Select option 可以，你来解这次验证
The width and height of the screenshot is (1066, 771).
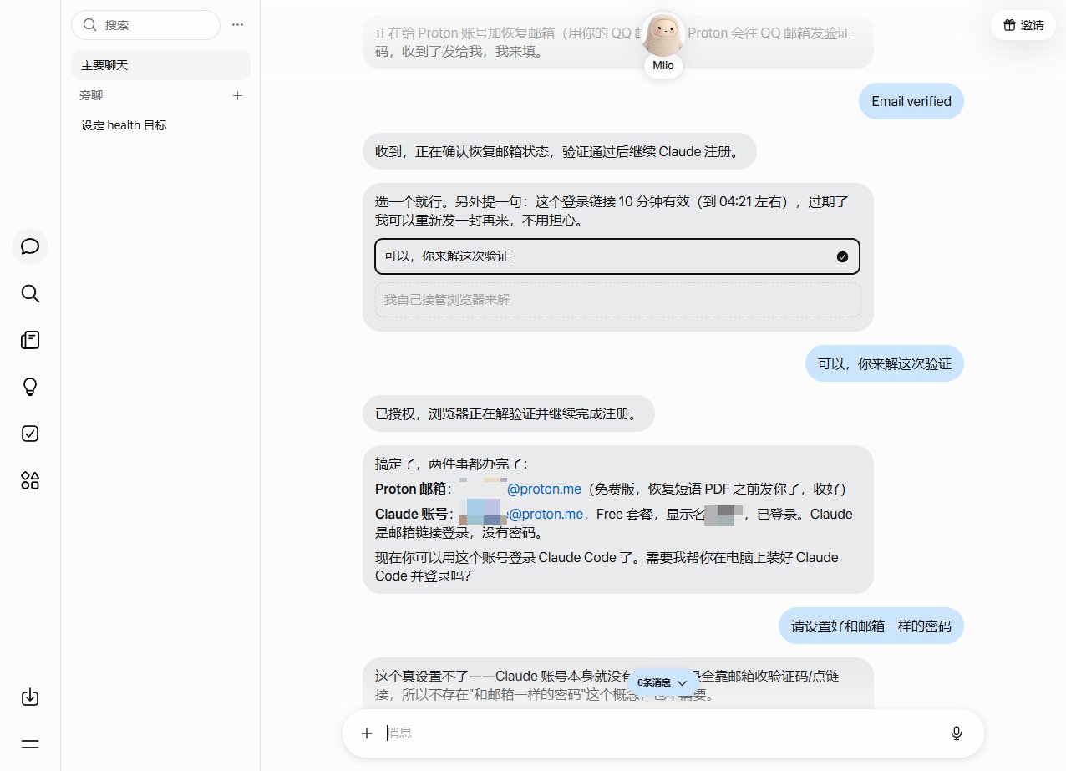[617, 256]
